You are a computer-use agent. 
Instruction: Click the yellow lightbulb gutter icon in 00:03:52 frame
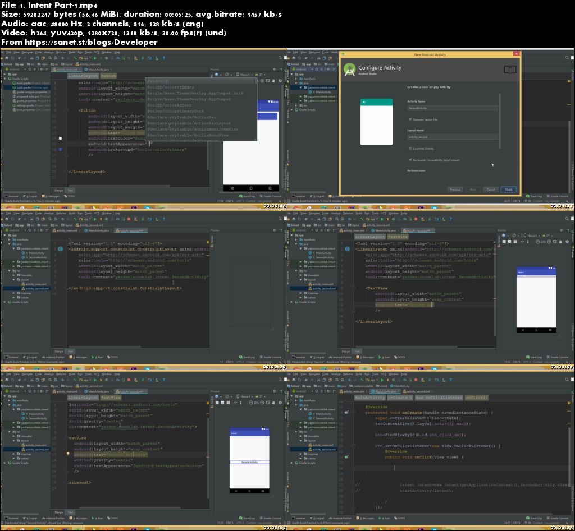coord(68,454)
